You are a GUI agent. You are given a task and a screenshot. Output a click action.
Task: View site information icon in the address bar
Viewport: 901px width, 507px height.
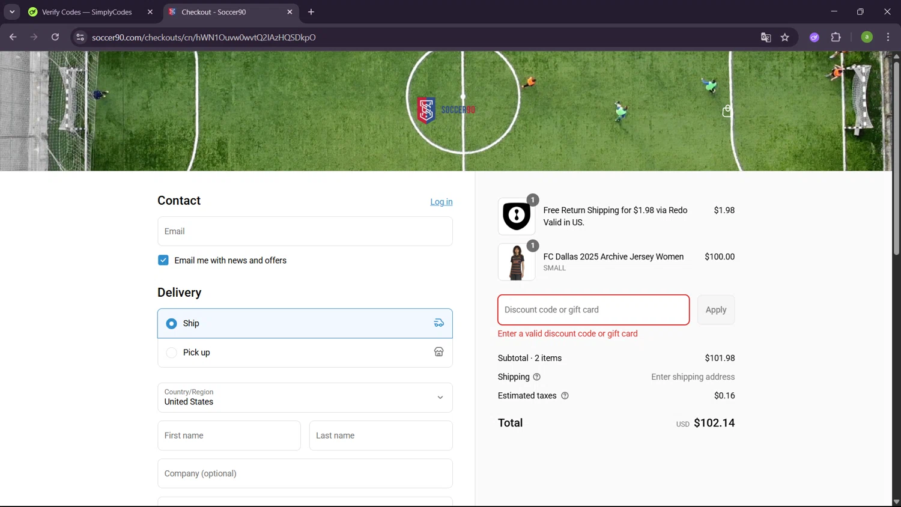tap(80, 37)
